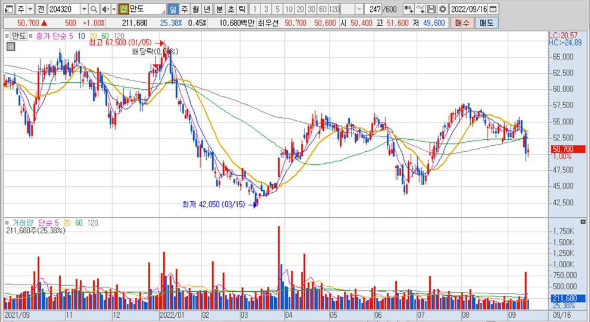Click the 247 candle count input field

pos(375,10)
